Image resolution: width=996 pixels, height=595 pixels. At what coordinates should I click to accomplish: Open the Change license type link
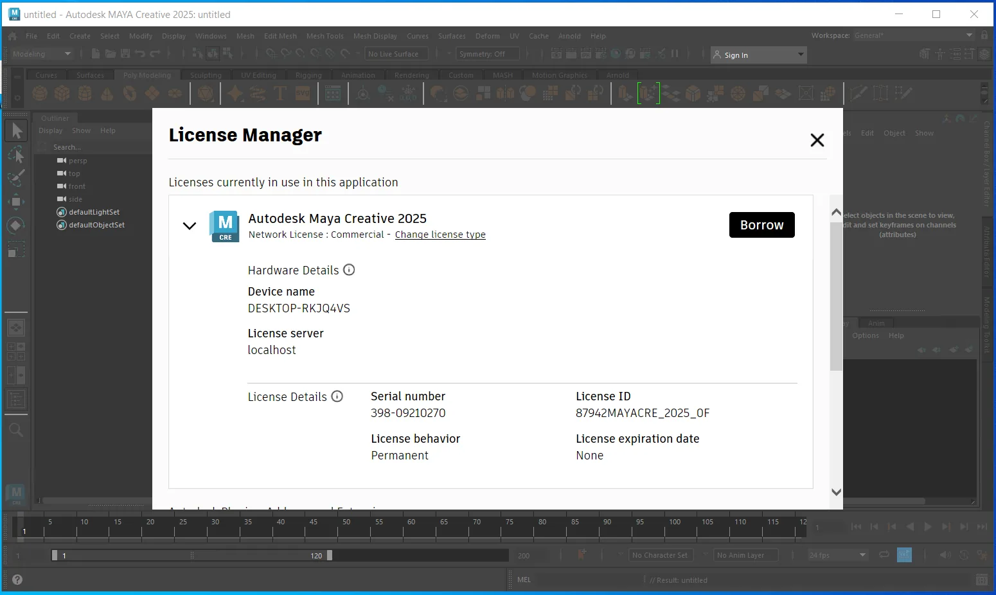pyautogui.click(x=440, y=235)
